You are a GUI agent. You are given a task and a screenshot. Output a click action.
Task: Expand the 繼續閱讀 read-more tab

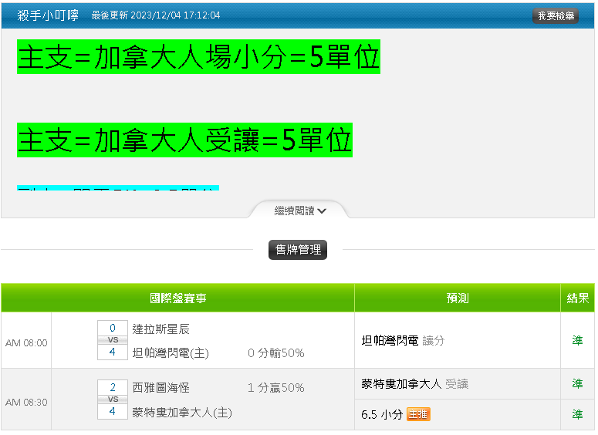point(299,211)
